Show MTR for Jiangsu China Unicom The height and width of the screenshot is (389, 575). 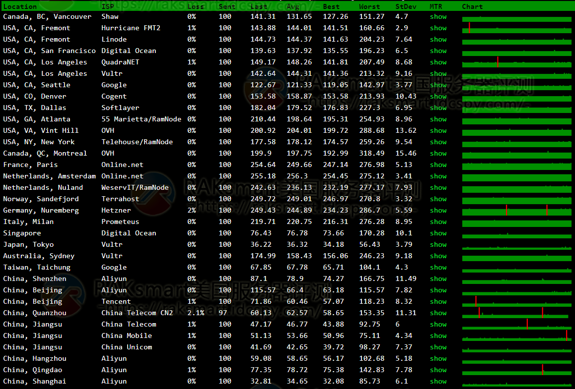click(x=438, y=347)
